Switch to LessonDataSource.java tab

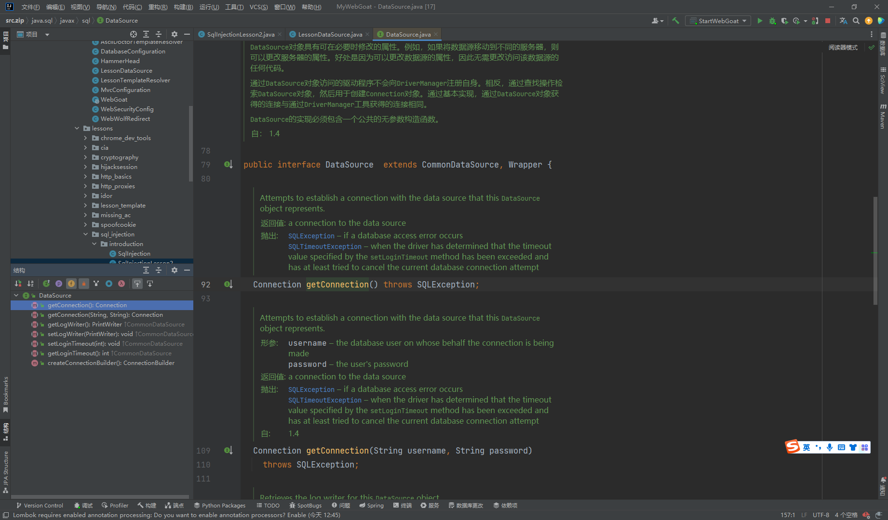pos(330,34)
